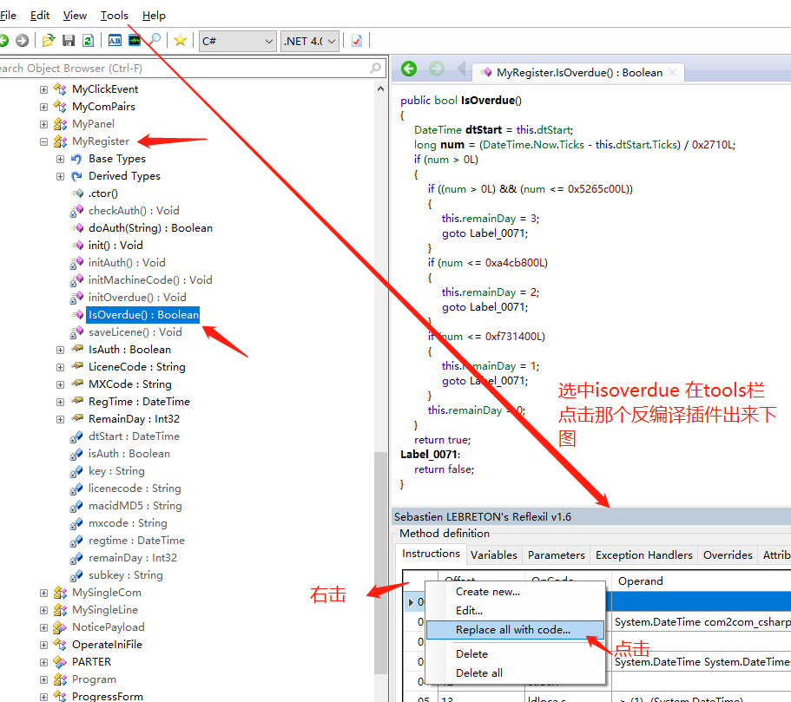791x702 pixels.
Task: Switch to the Parameters tab
Action: click(557, 555)
